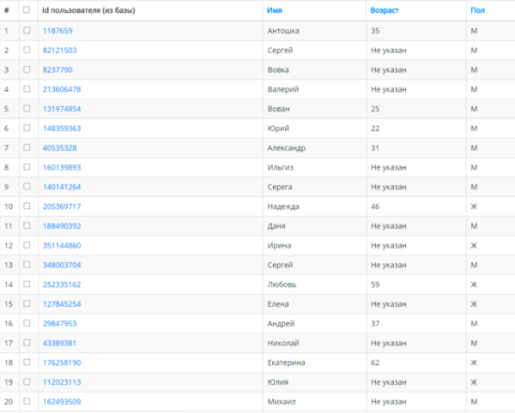Mark the checkbox for user 213606478
This screenshot has width=515, height=413.
[x=27, y=89]
